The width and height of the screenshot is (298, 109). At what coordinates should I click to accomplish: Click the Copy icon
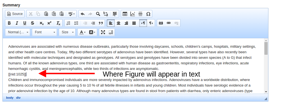pyautogui.click(x=38, y=14)
